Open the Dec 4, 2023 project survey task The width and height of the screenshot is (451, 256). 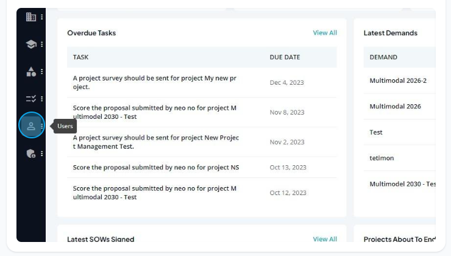[202, 82]
